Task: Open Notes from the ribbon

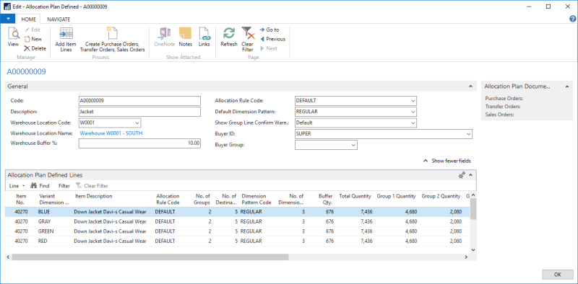Action: coord(186,37)
